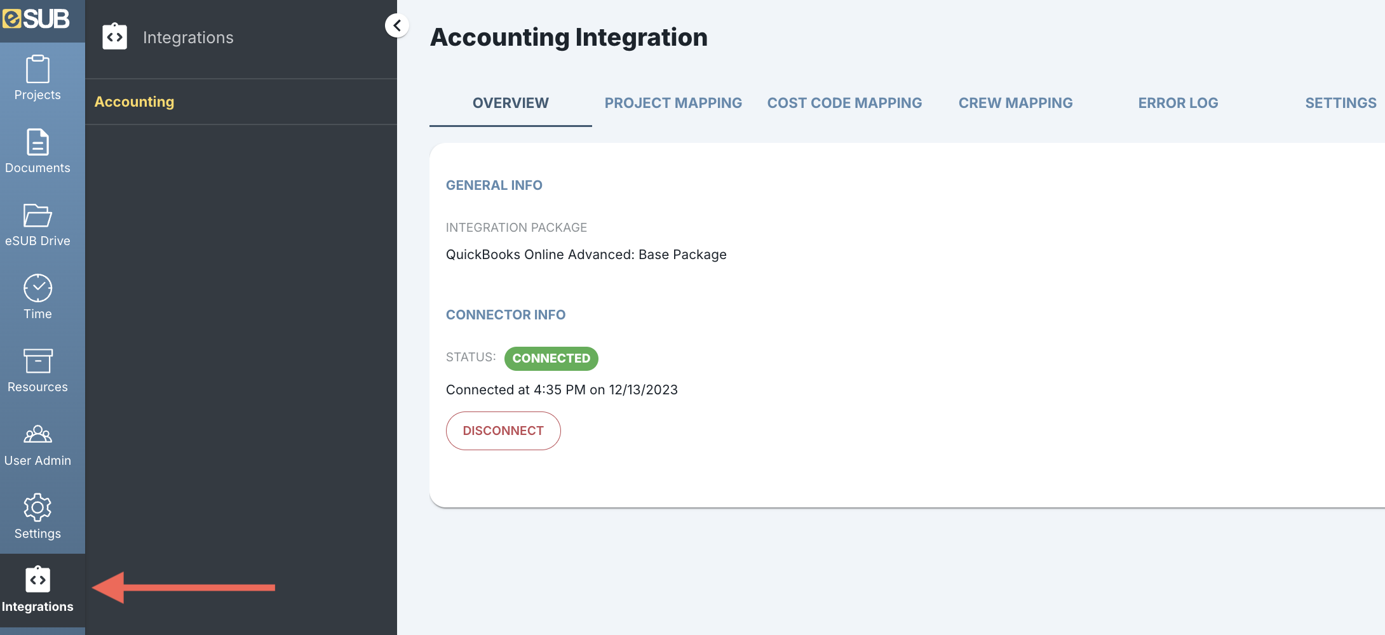
Task: Switch to the Cost Code Mapping tab
Action: [x=844, y=103]
